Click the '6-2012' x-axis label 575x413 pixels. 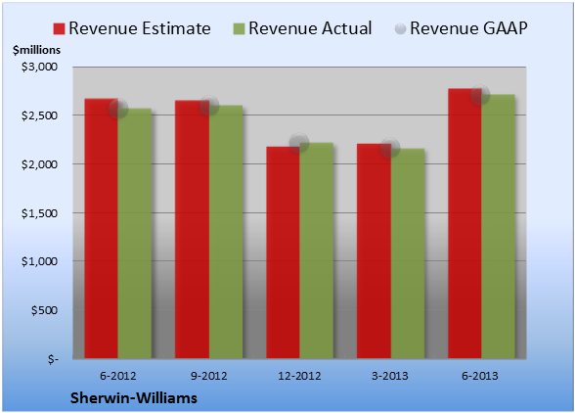point(118,376)
